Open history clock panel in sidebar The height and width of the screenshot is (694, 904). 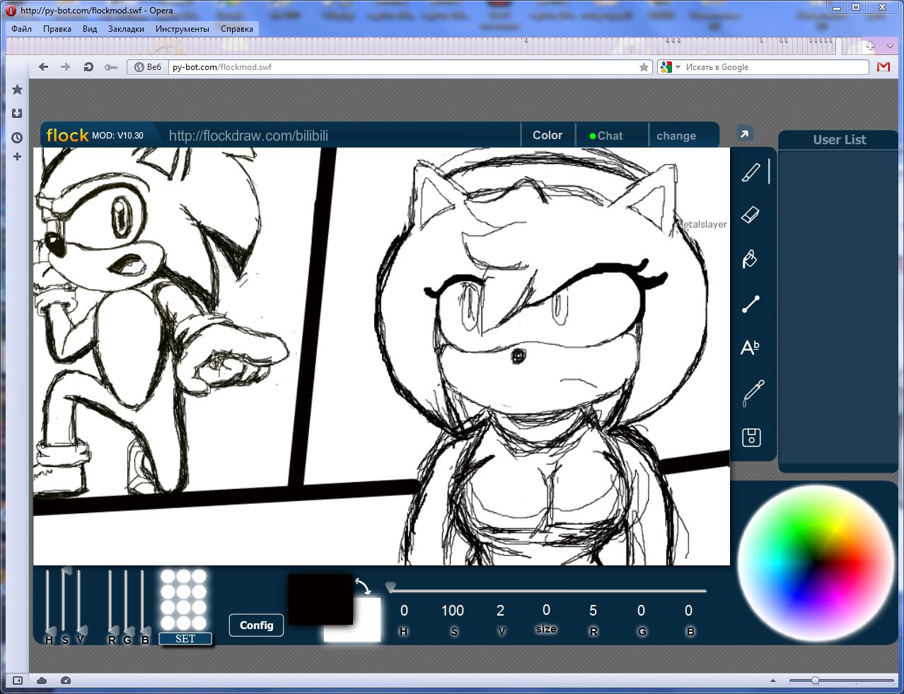point(18,138)
